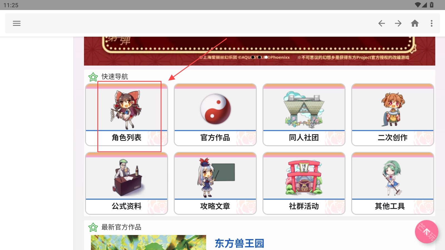Open the 东方兽王园 title link
Viewport: 445px width, 250px height.
coord(239,243)
